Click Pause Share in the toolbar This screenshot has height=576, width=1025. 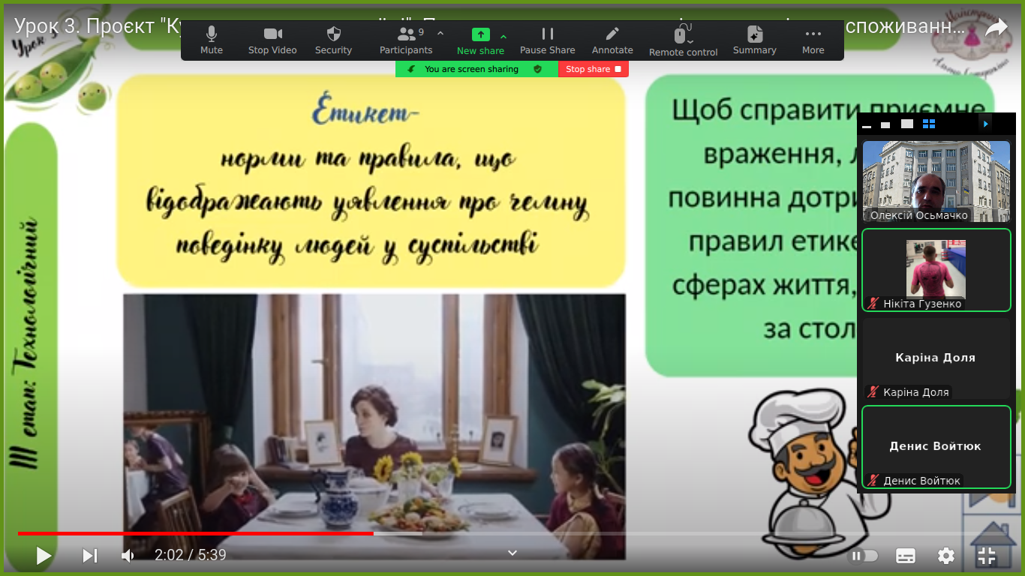[547, 34]
